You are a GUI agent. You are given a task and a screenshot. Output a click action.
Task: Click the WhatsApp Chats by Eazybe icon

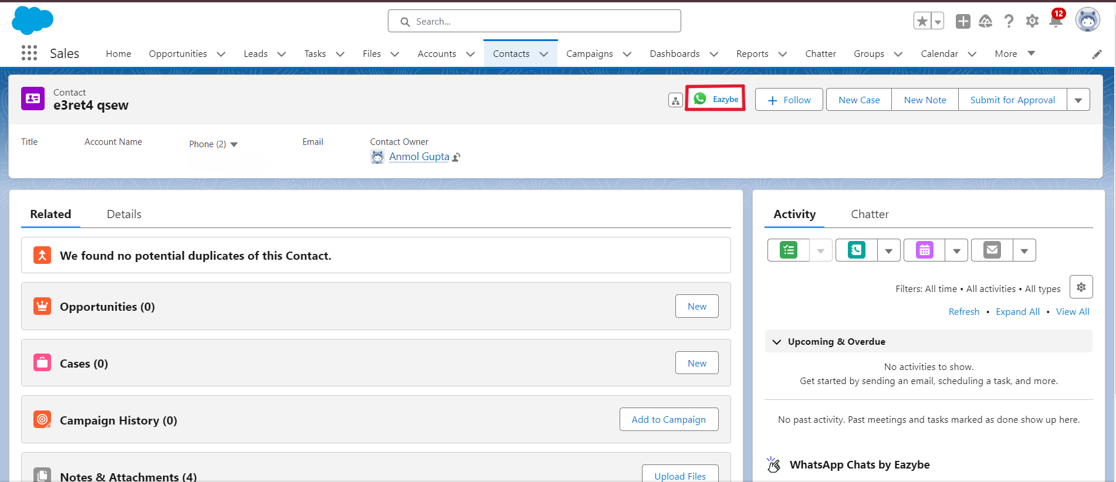pos(773,464)
